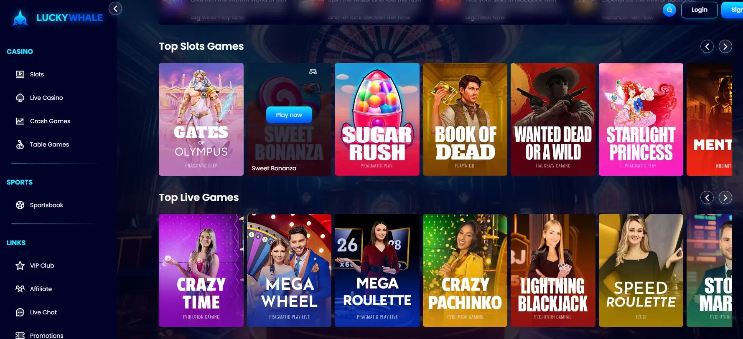Open the Lightning Blackjack live game tile
The height and width of the screenshot is (339, 743).
(553, 271)
